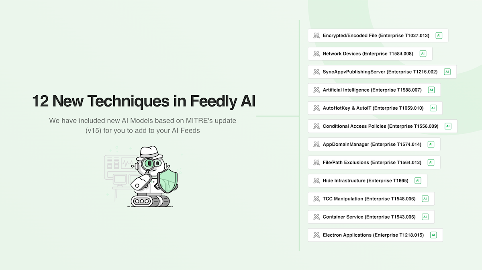The height and width of the screenshot is (270, 482).
Task: Click the crossed-swords icon on SyncAppvPublishingServer
Action: [316, 72]
